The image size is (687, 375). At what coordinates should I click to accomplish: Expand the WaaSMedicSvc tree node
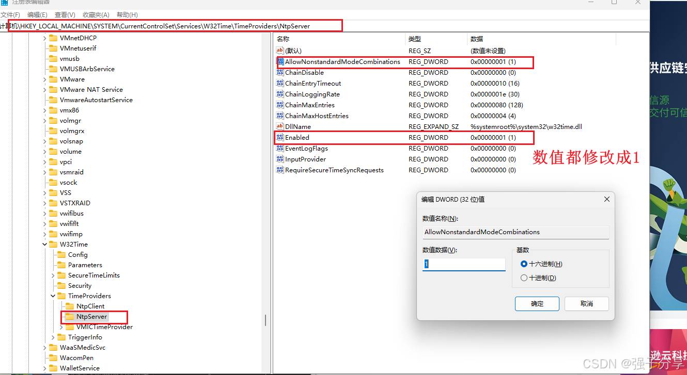click(45, 347)
